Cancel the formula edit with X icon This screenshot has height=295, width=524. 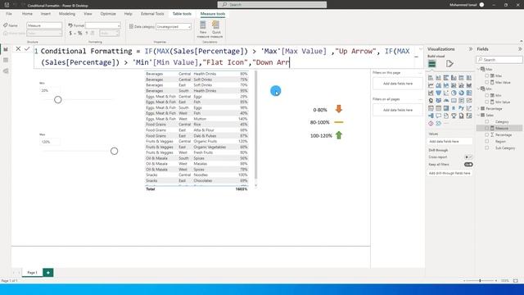(x=18, y=49)
